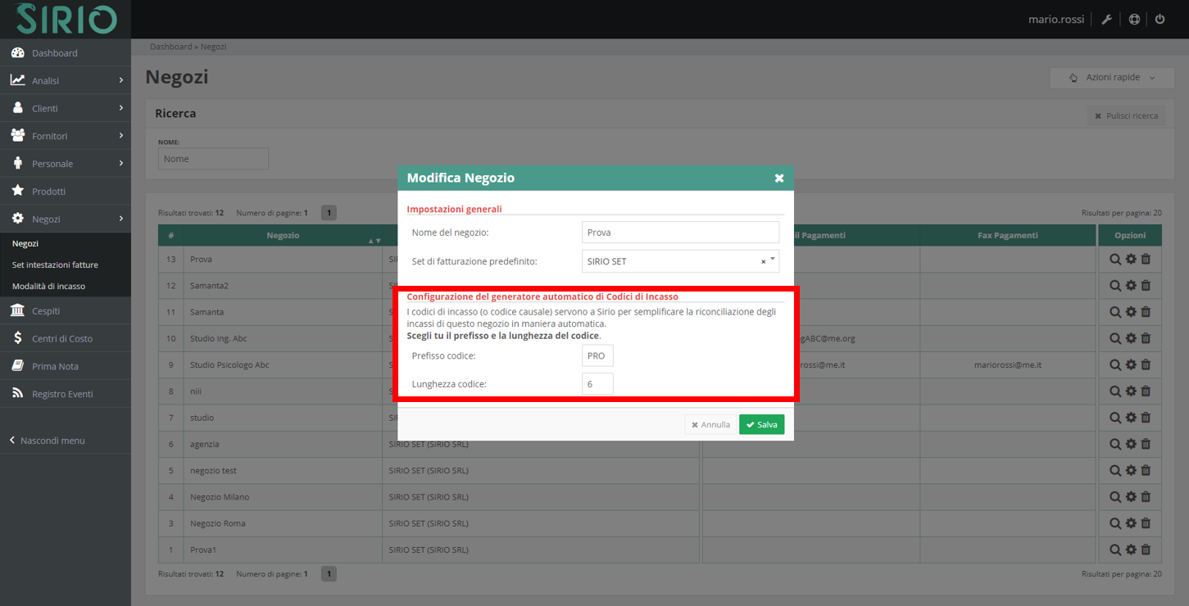
Task: Click the trash delete icon on negozio test row
Action: click(x=1146, y=470)
